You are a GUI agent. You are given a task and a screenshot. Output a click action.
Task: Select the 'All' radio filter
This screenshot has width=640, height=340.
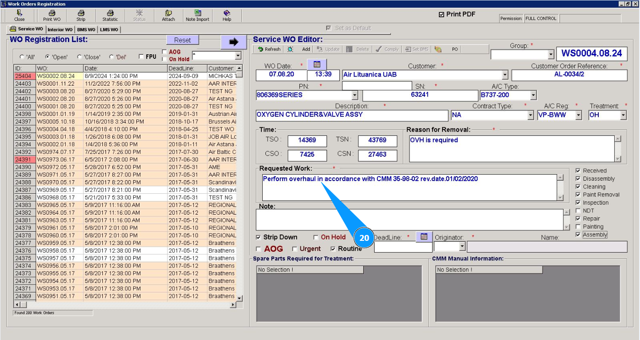[22, 57]
